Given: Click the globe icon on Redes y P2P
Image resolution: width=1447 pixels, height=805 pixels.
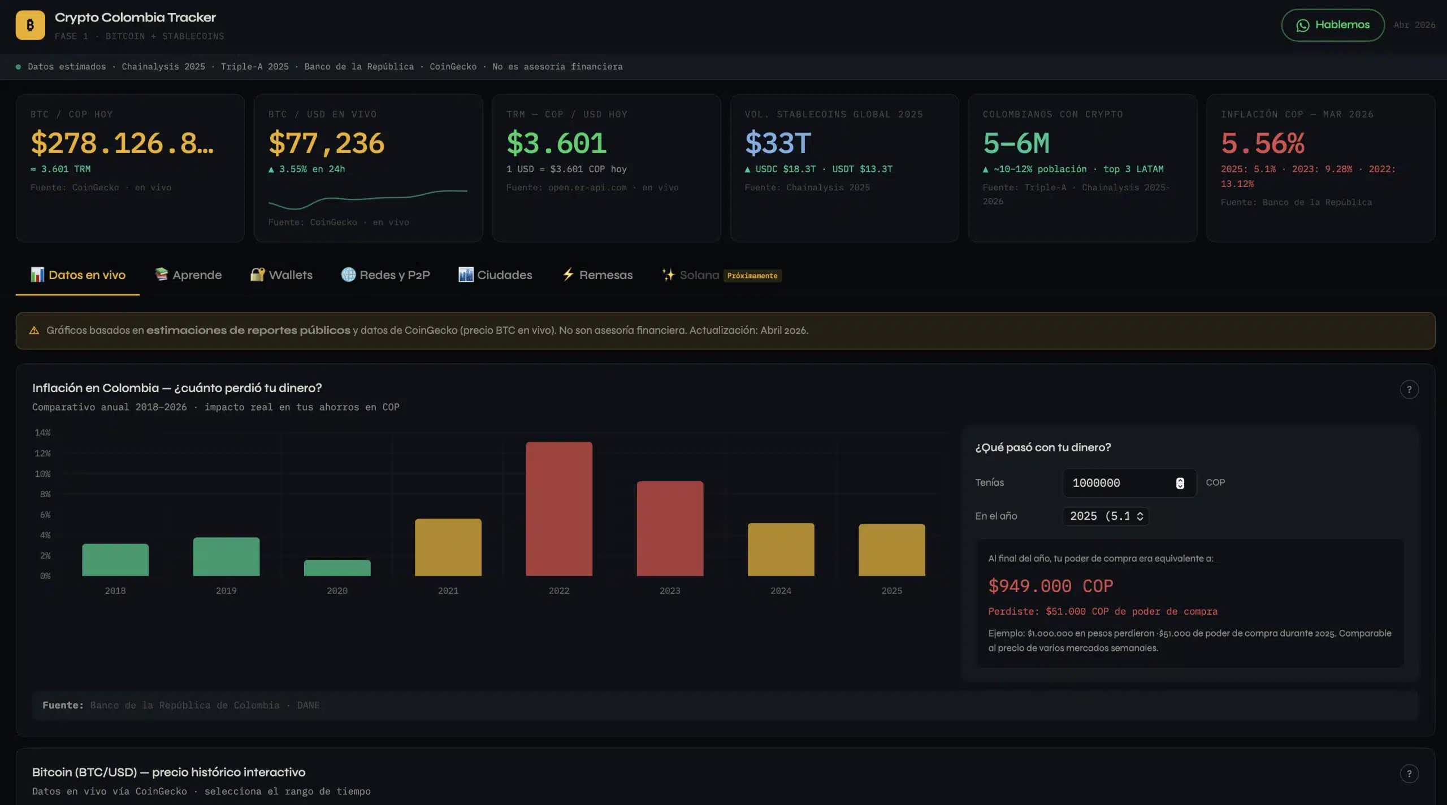Looking at the screenshot, I should pos(348,275).
